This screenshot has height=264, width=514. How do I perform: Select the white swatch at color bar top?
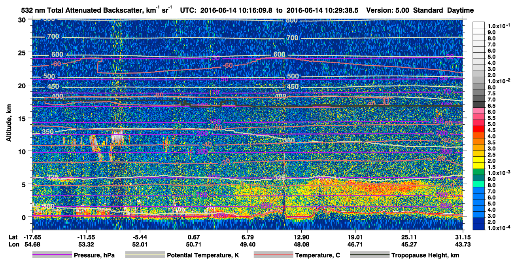pos(479,26)
